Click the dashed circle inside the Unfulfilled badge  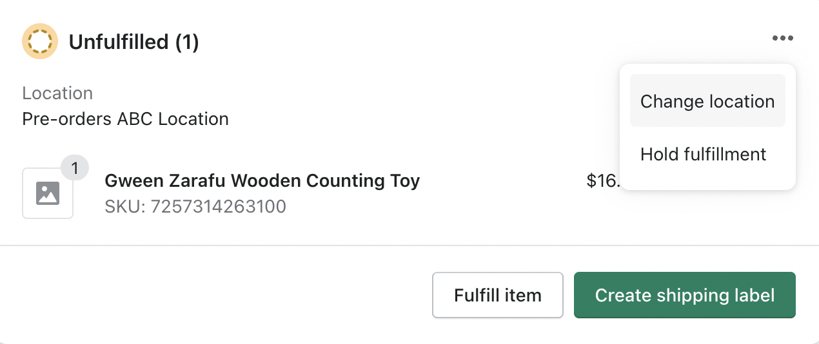40,41
